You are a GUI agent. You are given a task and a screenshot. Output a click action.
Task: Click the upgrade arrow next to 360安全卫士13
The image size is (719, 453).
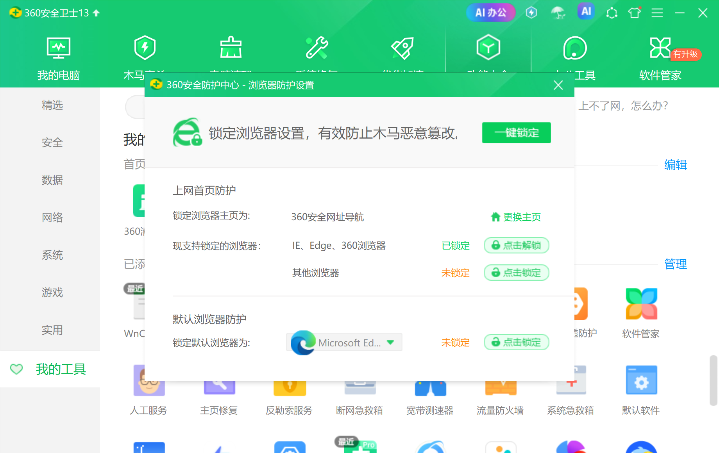coord(96,13)
